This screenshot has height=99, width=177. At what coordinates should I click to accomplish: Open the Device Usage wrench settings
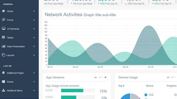(173, 77)
